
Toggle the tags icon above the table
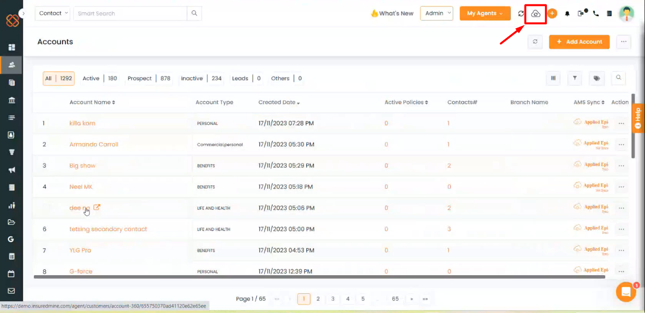point(596,78)
